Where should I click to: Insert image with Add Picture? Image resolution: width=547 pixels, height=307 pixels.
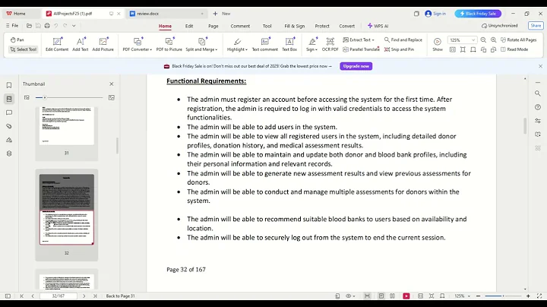point(103,44)
